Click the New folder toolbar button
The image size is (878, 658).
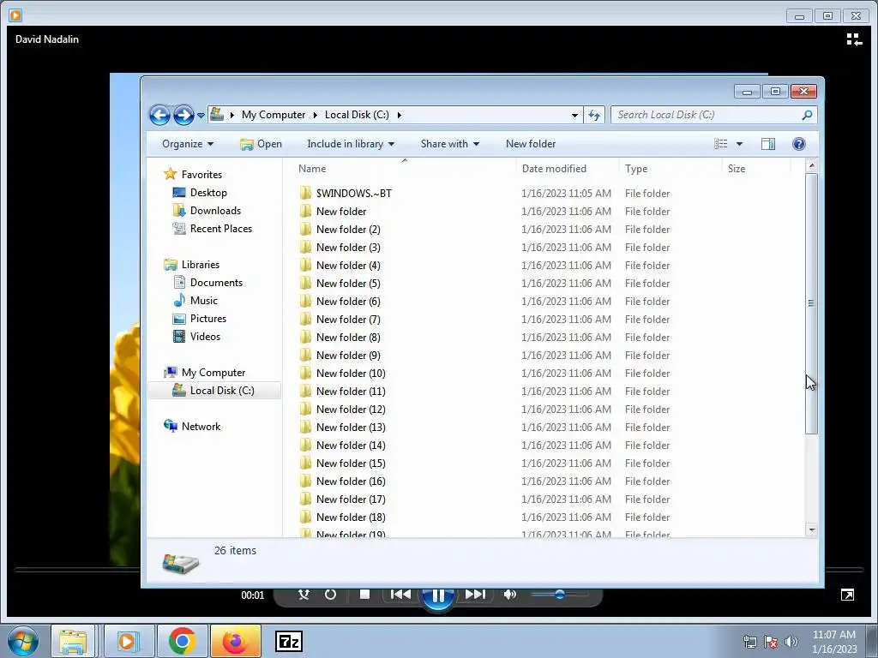pyautogui.click(x=530, y=144)
